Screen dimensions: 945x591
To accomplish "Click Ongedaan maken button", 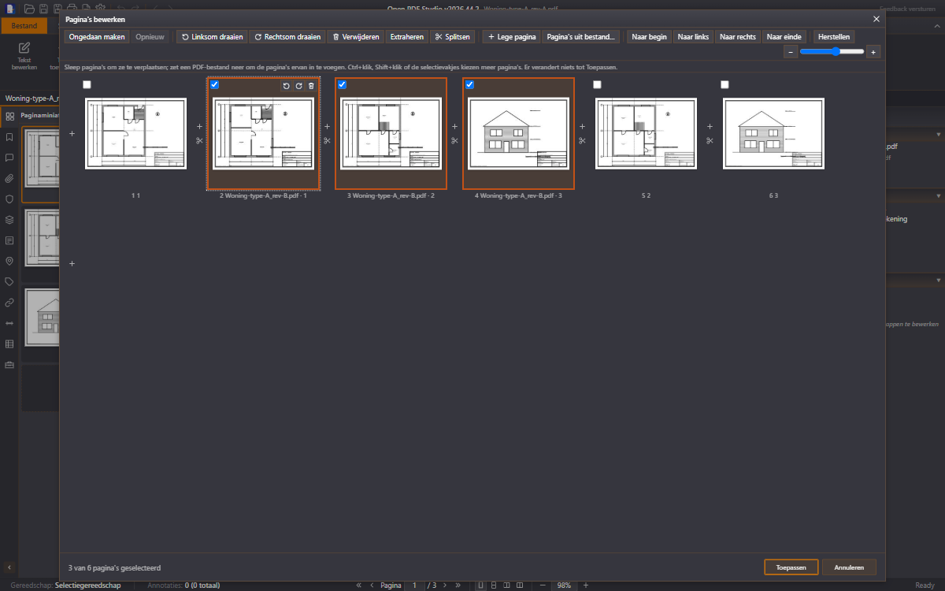I will (97, 37).
